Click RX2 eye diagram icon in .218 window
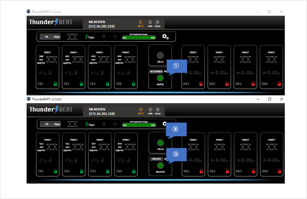307x199 pixels. click(x=219, y=147)
